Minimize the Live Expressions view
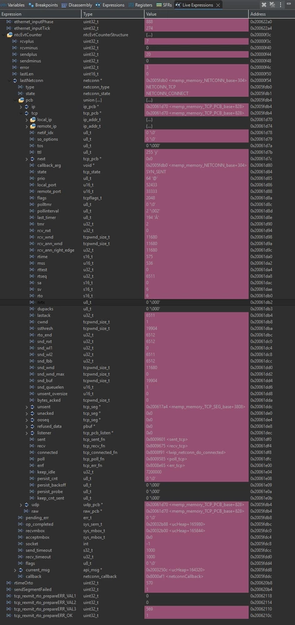This screenshot has height=625, width=295. [x=289, y=5]
